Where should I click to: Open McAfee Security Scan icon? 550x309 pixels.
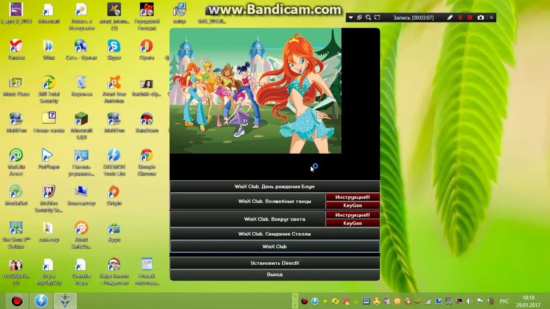click(x=49, y=198)
